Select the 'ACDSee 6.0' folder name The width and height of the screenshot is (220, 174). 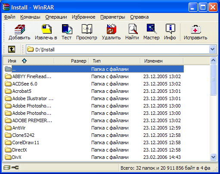click(x=25, y=84)
